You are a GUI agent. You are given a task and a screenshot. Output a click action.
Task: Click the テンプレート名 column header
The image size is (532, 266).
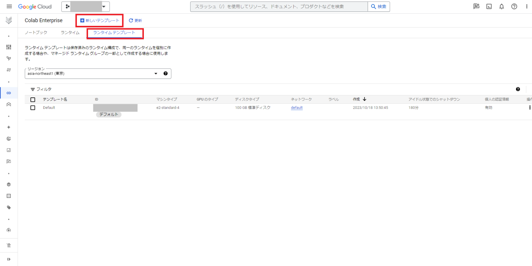(55, 99)
